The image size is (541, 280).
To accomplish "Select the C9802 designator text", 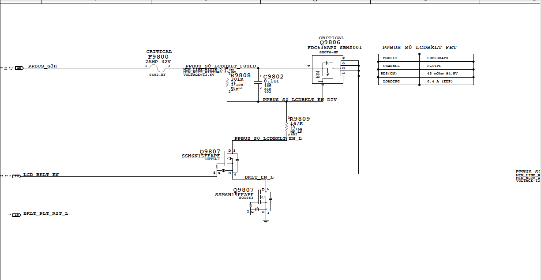I will tap(274, 77).
